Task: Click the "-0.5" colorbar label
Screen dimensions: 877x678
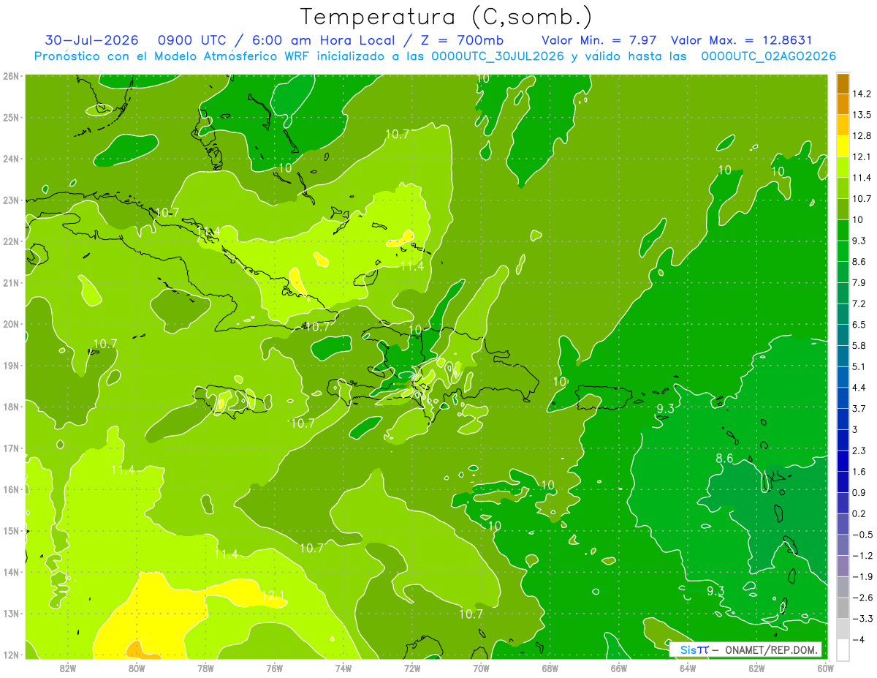Action: tap(862, 535)
